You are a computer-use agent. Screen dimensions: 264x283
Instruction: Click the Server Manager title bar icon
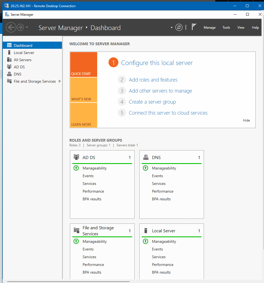(x=7, y=14)
